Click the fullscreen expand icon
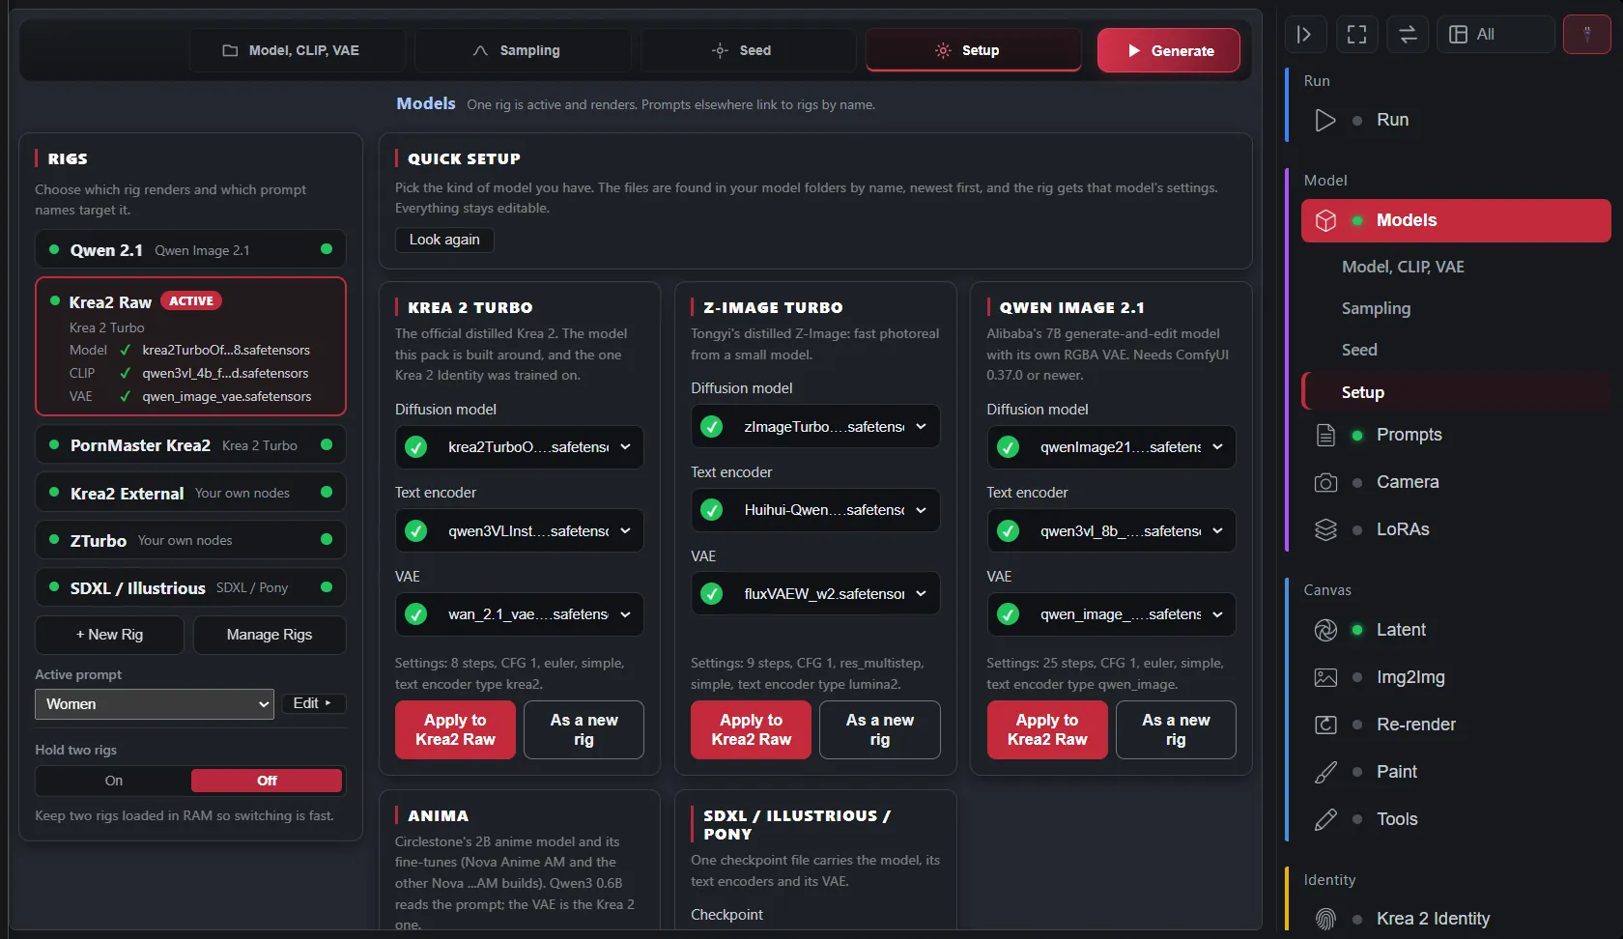Viewport: 1623px width, 939px height. (1356, 35)
